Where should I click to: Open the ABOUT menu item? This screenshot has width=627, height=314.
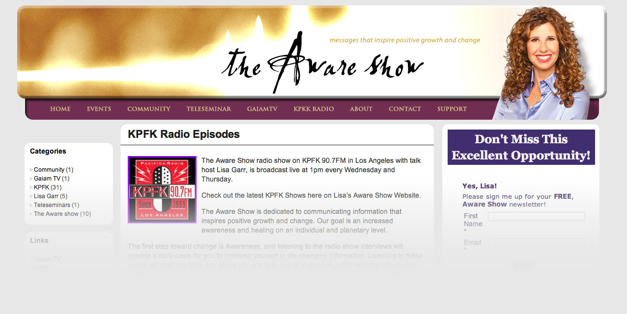pos(361,109)
